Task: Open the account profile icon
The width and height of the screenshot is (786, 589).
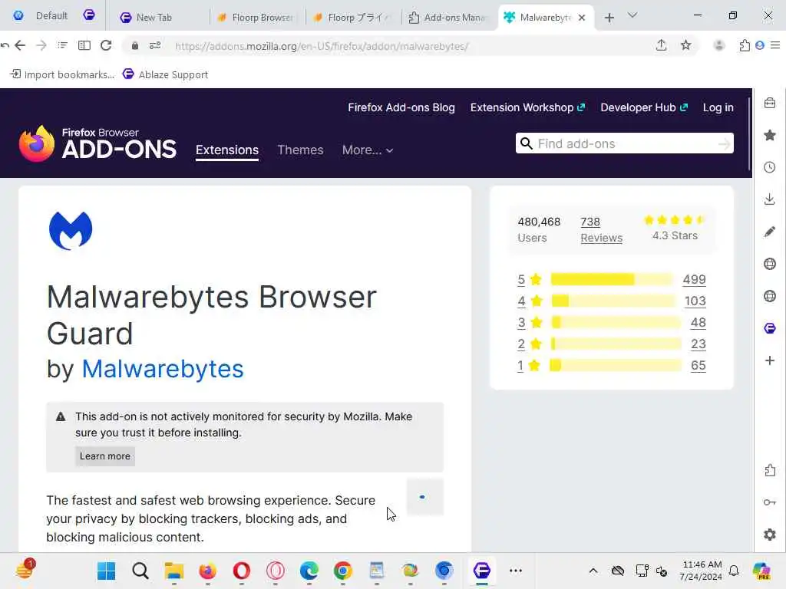Action: tap(718, 45)
